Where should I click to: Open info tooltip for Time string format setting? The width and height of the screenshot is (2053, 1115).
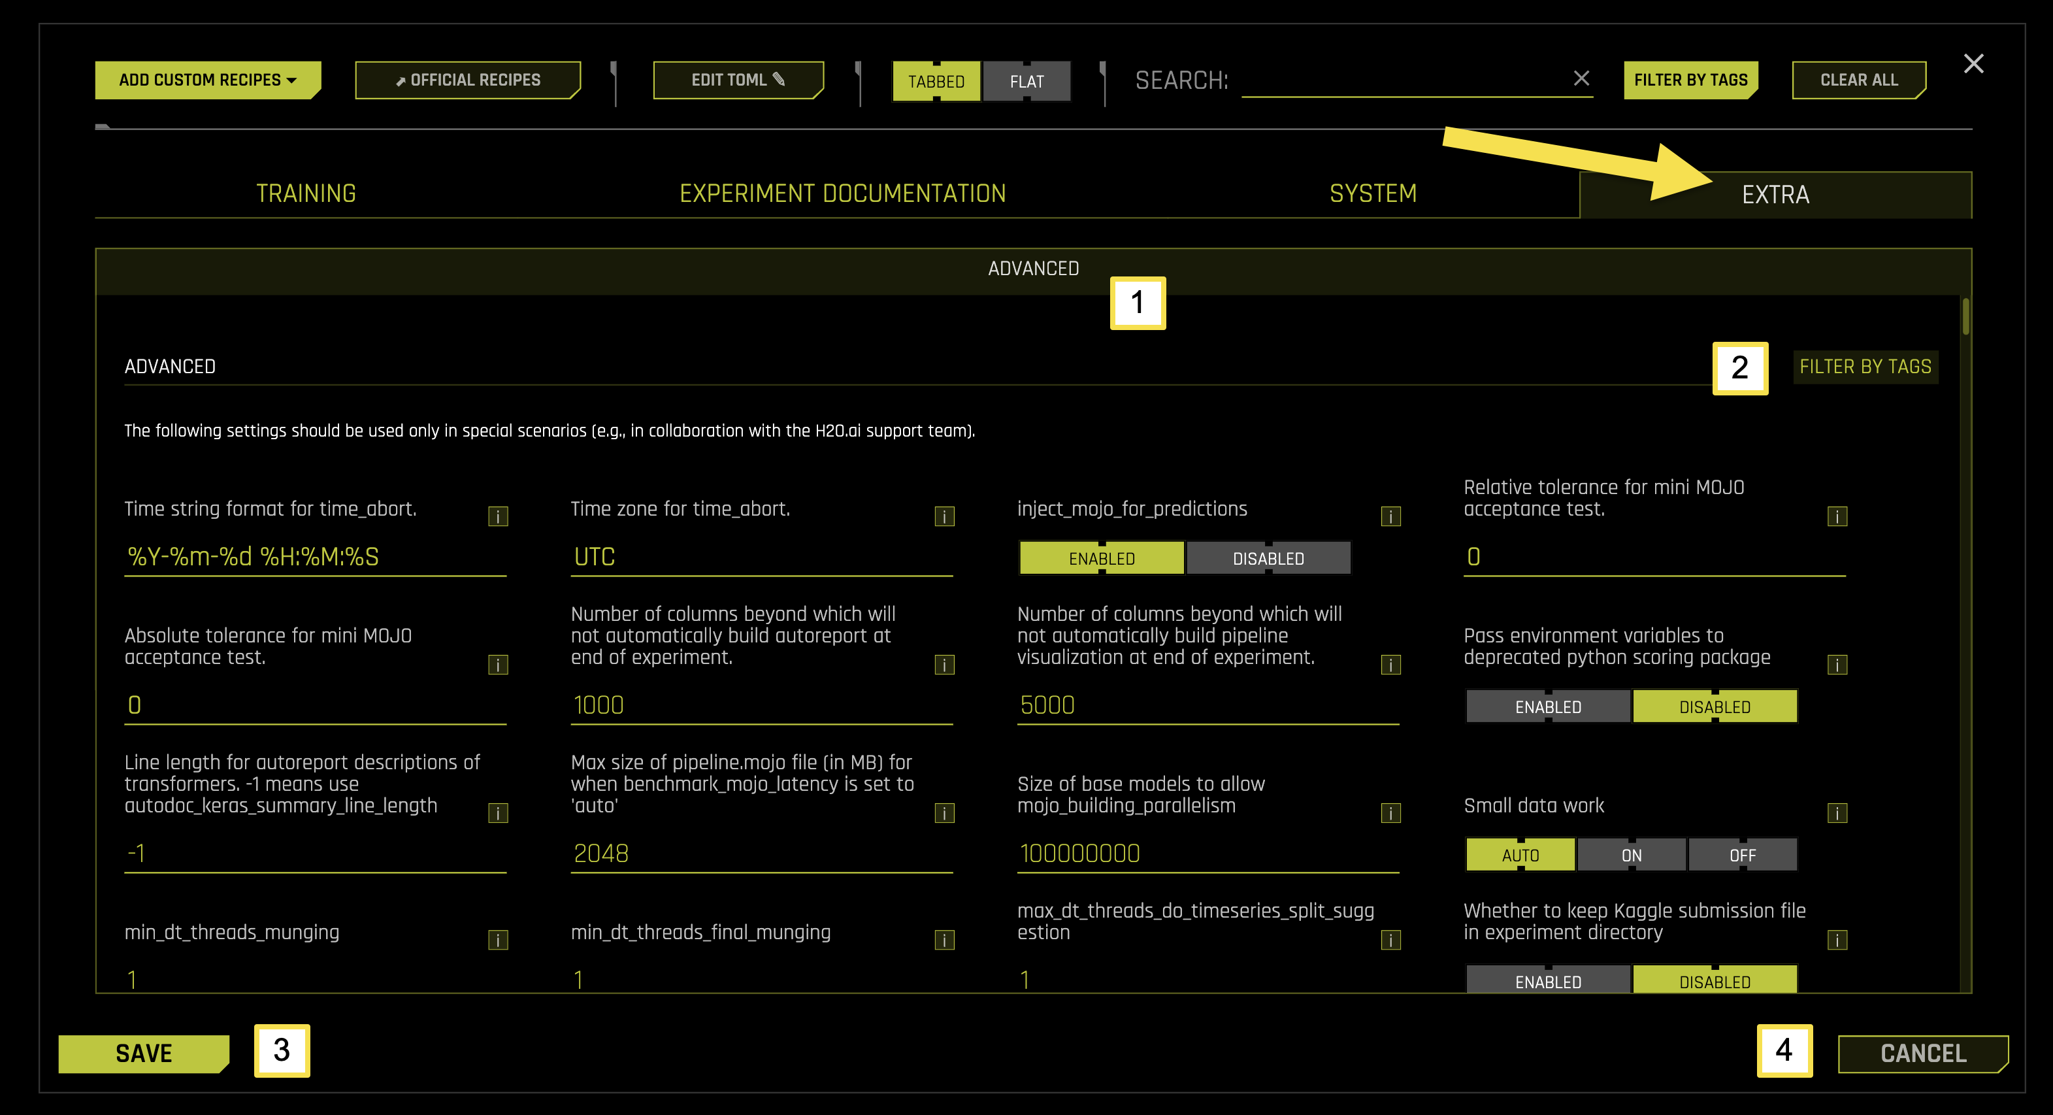(497, 516)
